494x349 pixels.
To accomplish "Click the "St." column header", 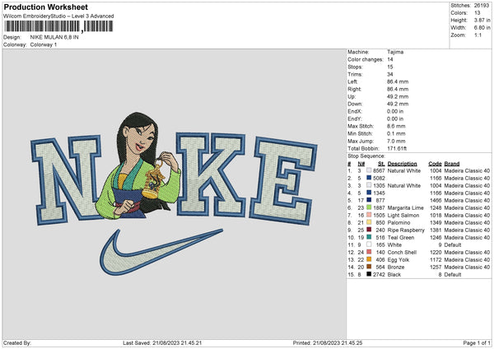I will 381,164.
